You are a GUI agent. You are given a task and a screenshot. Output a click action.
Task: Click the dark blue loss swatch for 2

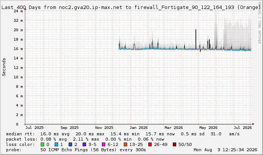point(71,144)
